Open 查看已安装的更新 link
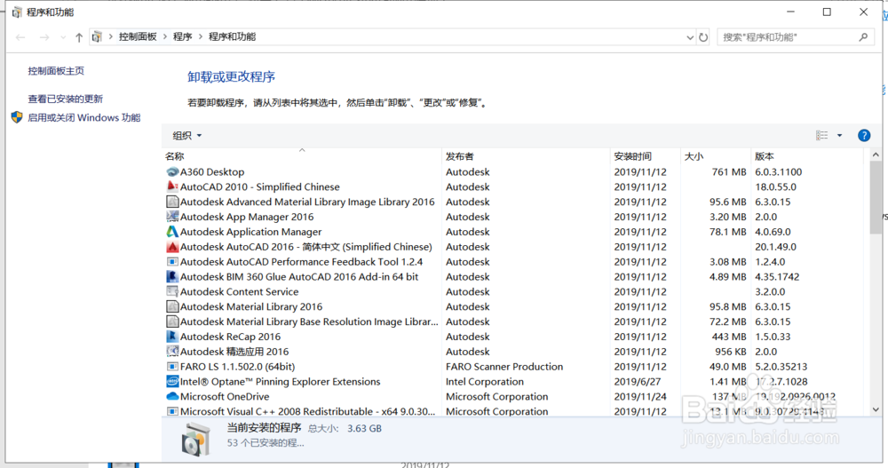Viewport: 888px width, 468px height. pos(66,99)
